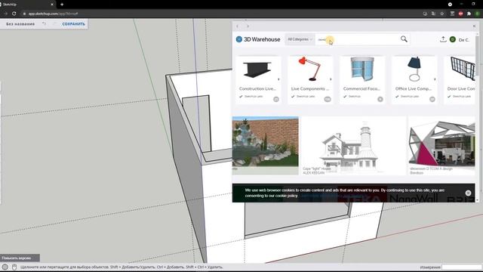This screenshot has height=272, width=483.
Task: Click the mouse hint icon in status bar
Action: point(14,267)
